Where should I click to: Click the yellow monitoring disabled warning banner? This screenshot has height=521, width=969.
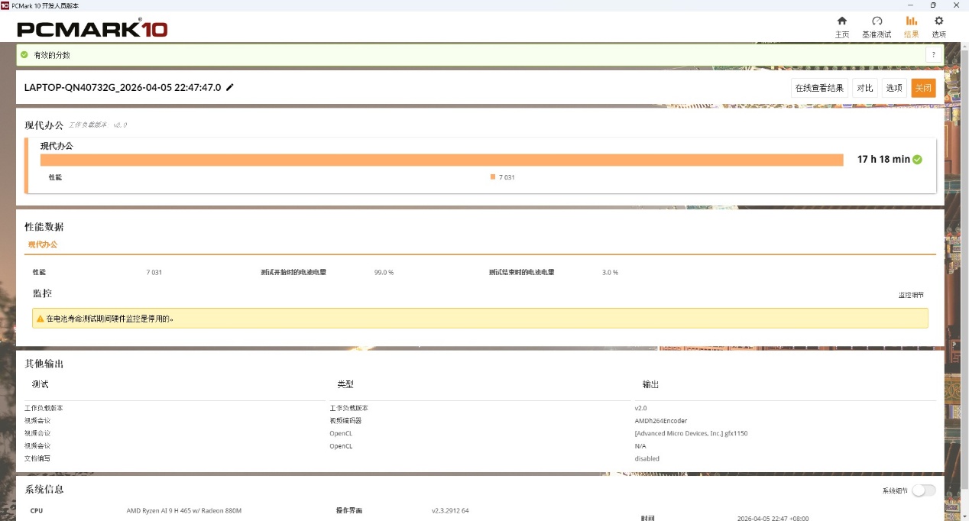point(480,319)
